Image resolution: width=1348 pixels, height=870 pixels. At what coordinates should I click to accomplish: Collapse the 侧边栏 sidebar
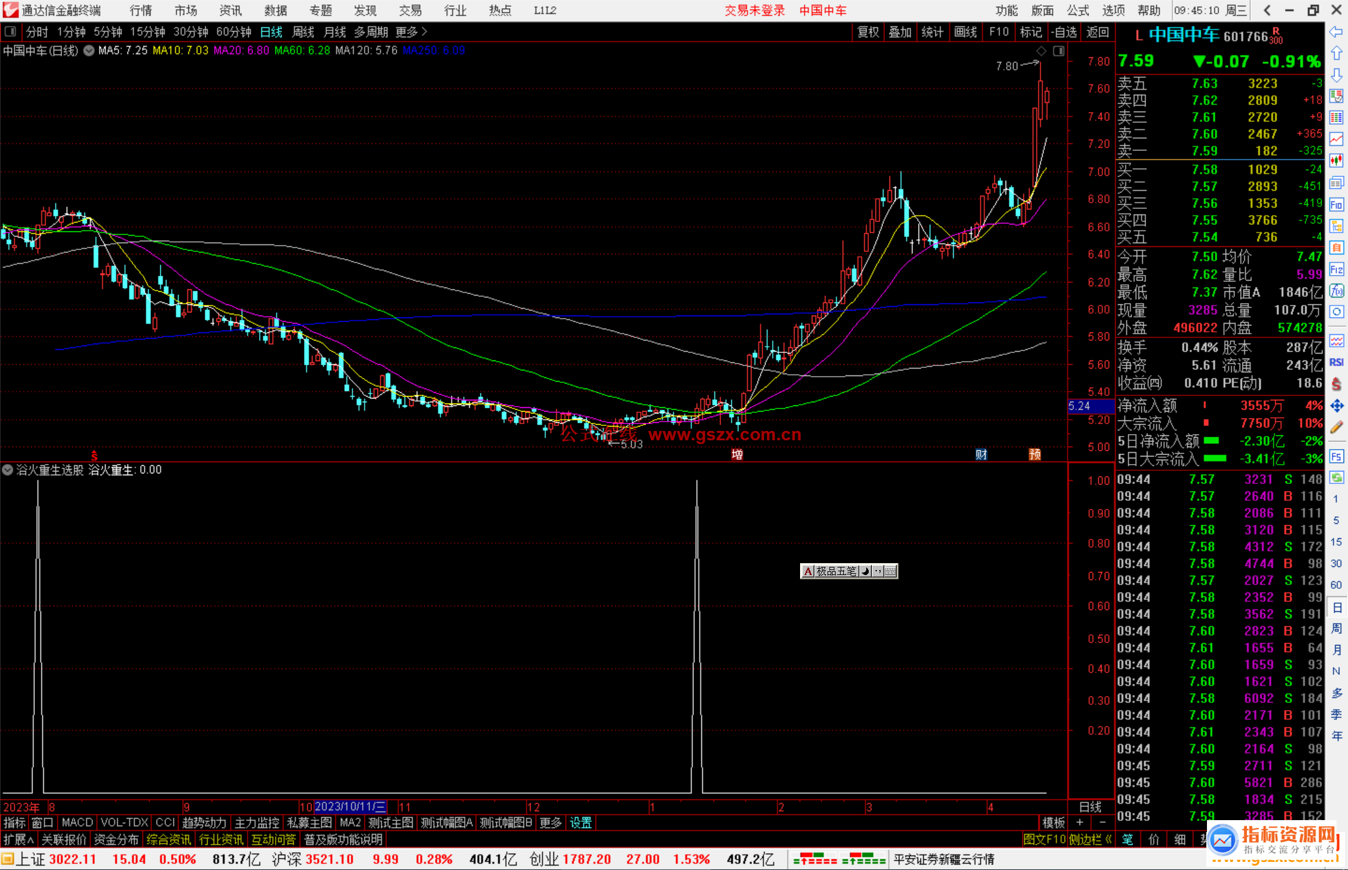click(x=1090, y=839)
